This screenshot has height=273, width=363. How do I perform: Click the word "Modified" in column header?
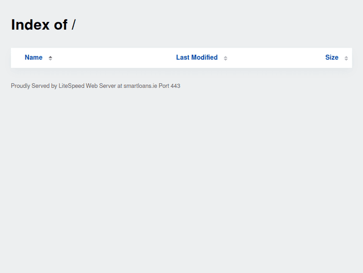[204, 57]
